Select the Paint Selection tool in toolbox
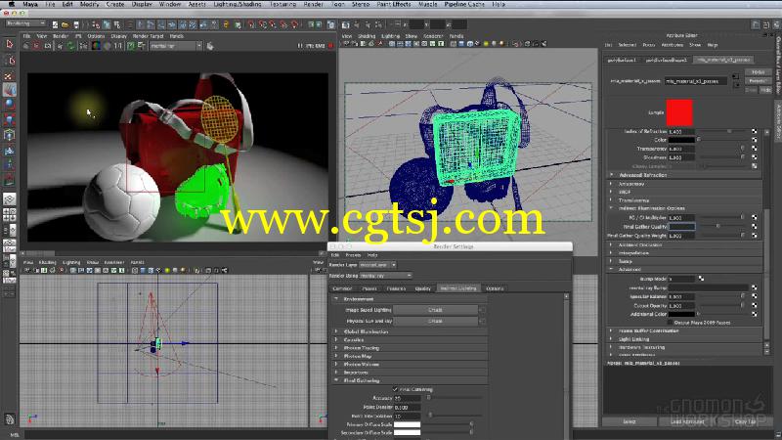Screen dimensions: 782x440 pyautogui.click(x=9, y=75)
